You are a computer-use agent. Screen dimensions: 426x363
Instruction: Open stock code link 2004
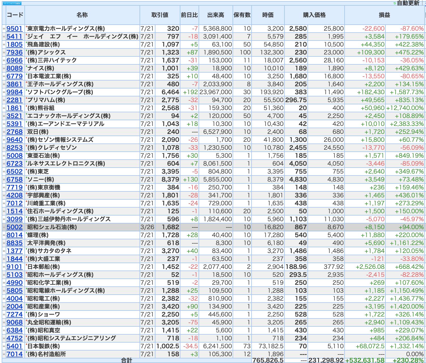(x=14, y=307)
